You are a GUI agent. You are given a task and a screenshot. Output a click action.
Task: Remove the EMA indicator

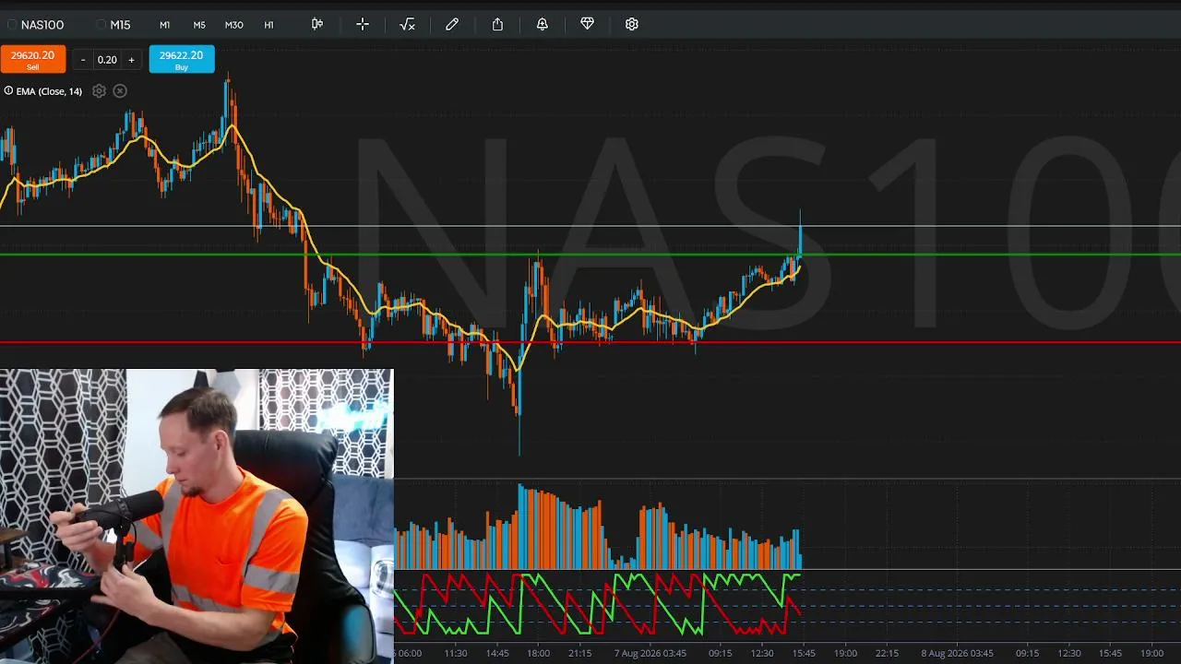tap(120, 91)
